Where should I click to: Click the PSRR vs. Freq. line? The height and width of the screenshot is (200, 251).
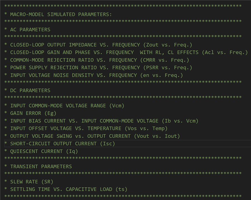(x=98, y=68)
